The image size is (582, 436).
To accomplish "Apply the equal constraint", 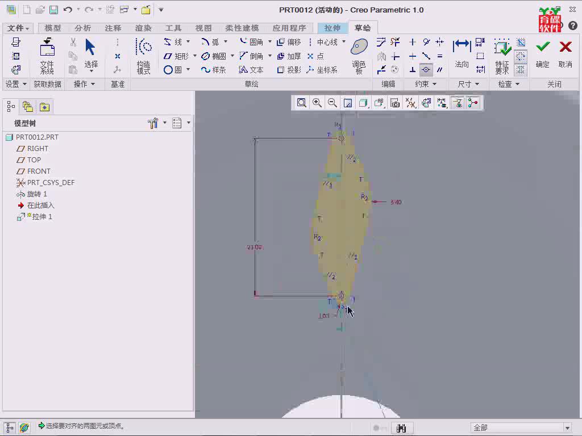I will click(x=439, y=56).
